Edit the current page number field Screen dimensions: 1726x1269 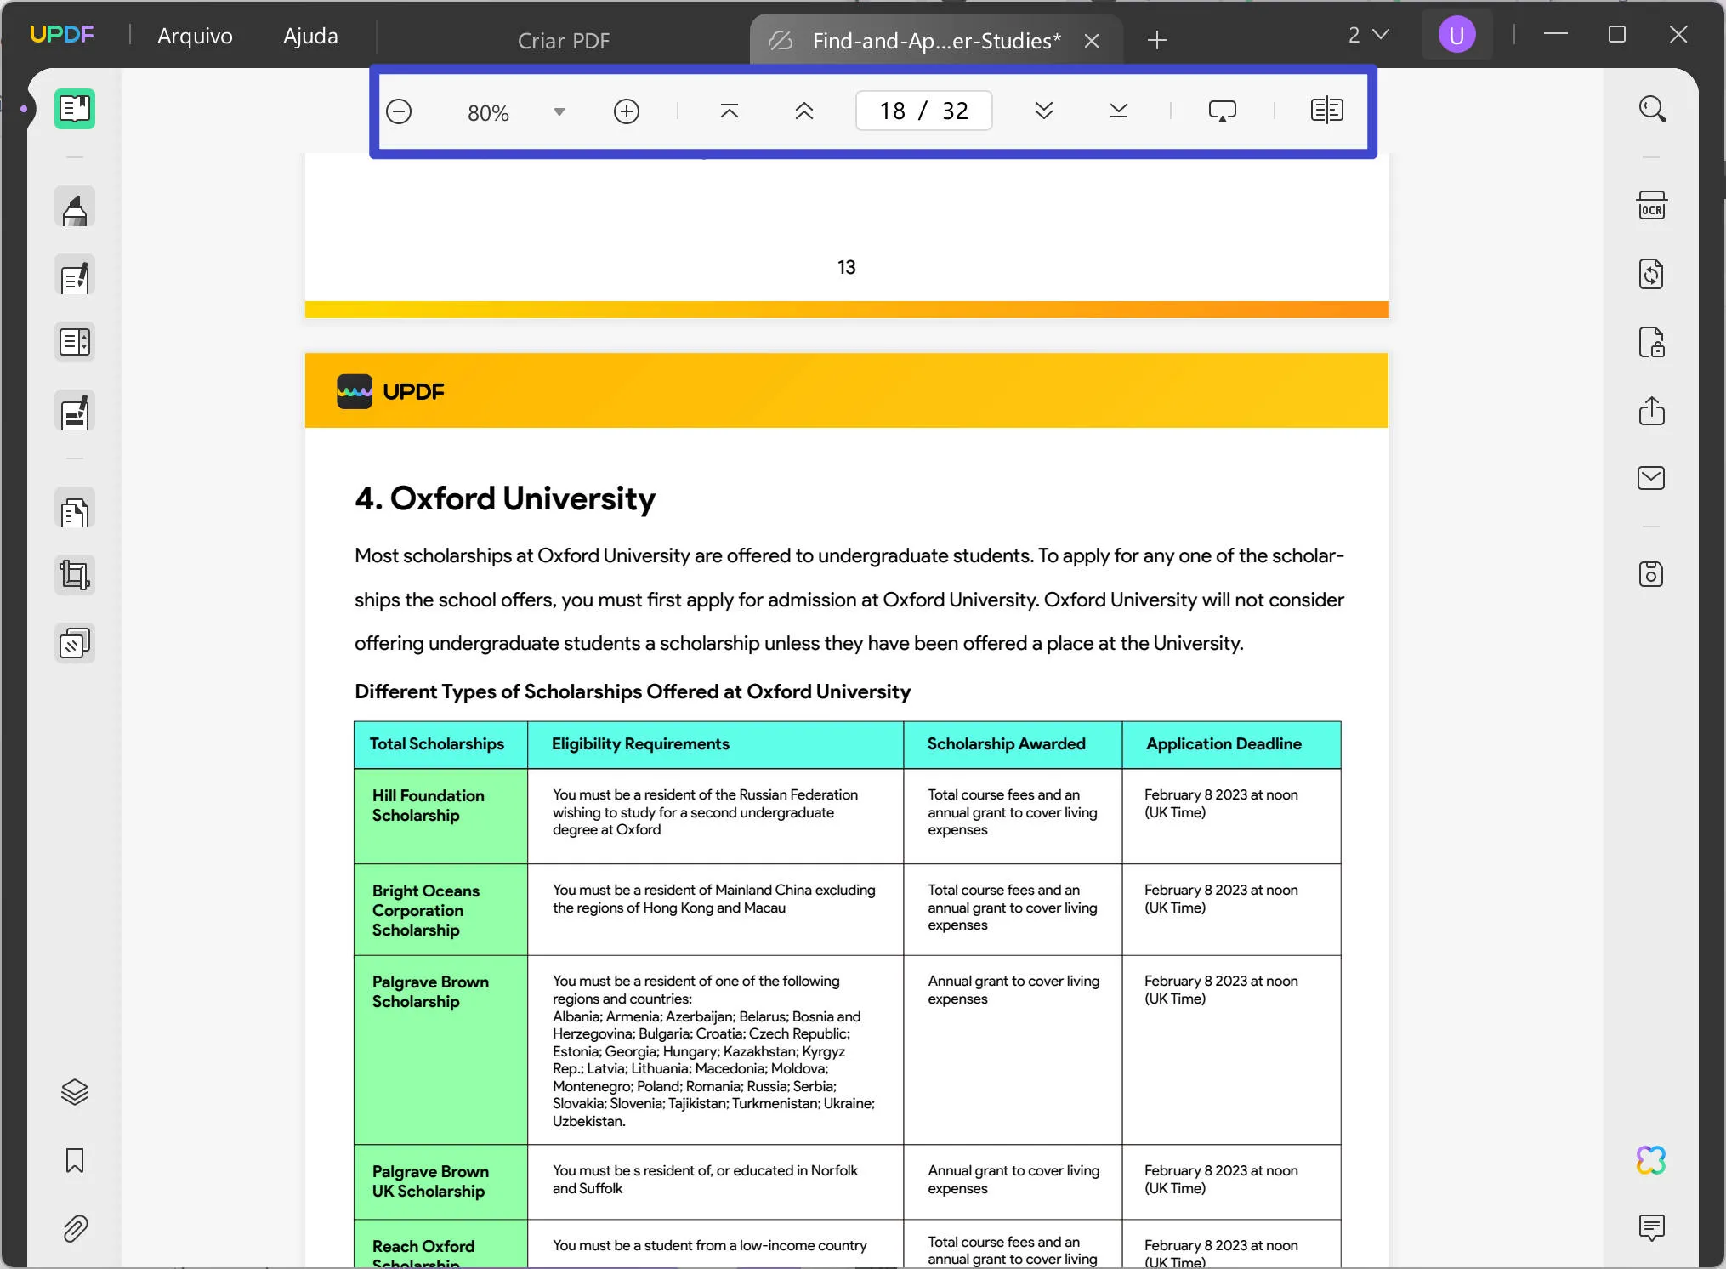pos(924,111)
